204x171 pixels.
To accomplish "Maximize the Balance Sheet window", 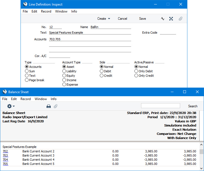I will pos(185,92).
